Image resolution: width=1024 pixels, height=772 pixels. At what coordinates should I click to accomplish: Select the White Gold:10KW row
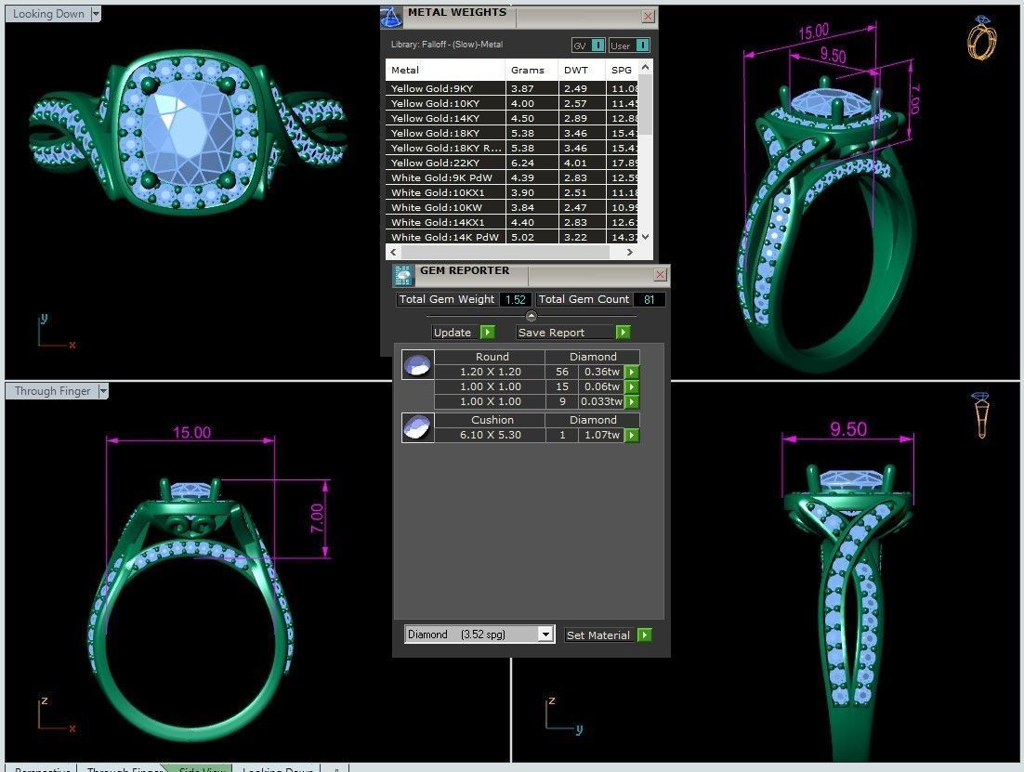512,207
